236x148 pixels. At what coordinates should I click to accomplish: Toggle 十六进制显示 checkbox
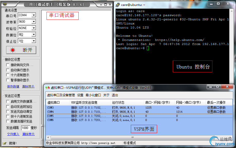(8, 75)
